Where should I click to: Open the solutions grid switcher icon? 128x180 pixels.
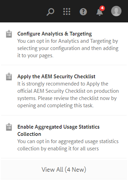(x=67, y=11)
